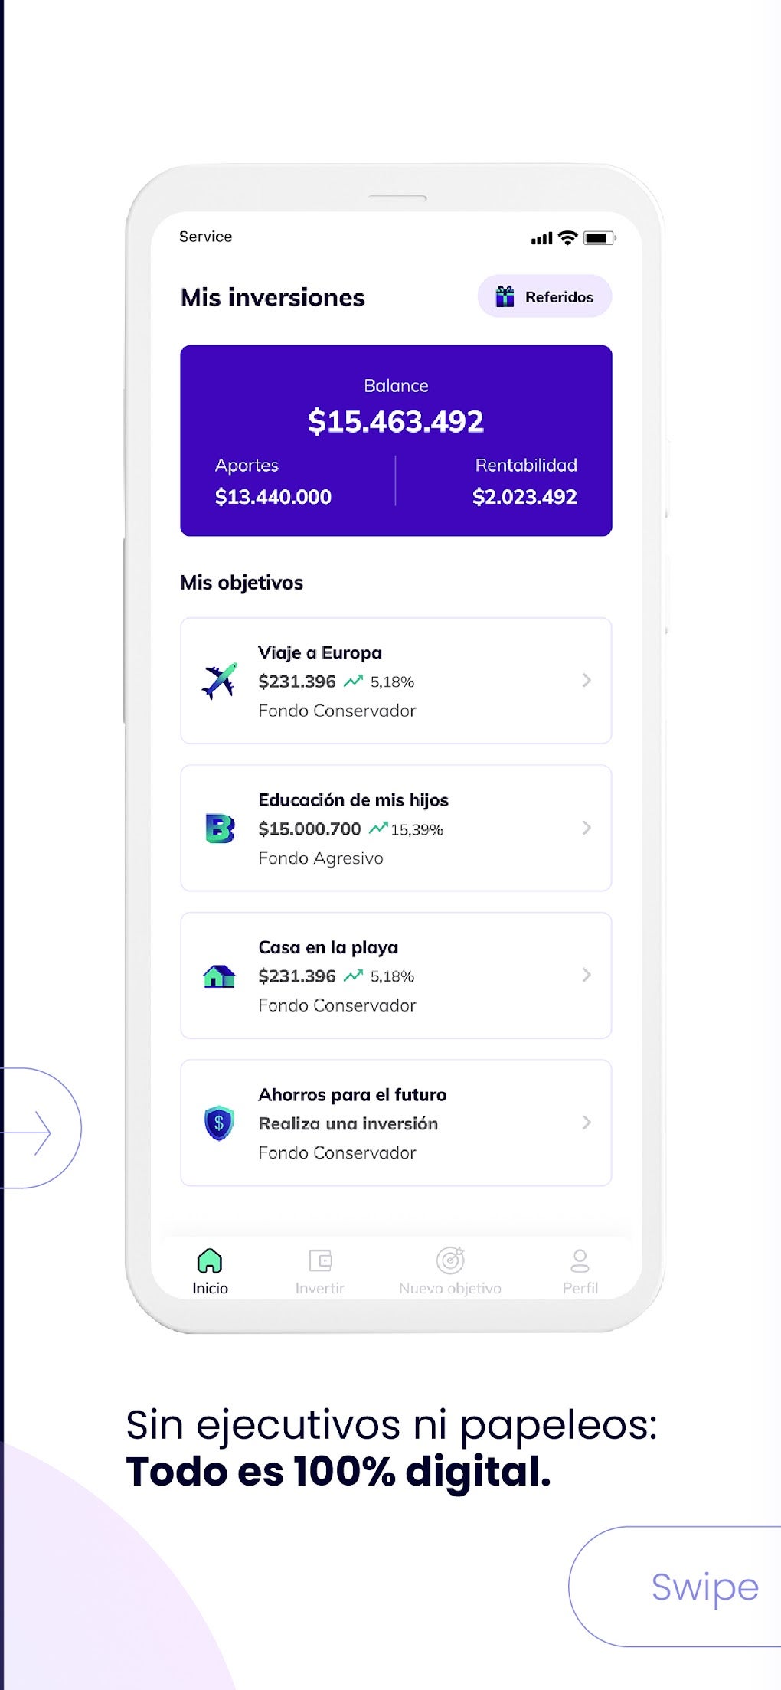
Task: Expand Casa en la playa chevron
Action: point(587,975)
